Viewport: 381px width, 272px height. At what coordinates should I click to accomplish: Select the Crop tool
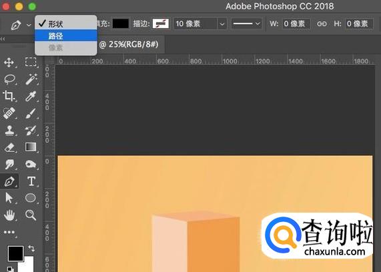(9, 96)
